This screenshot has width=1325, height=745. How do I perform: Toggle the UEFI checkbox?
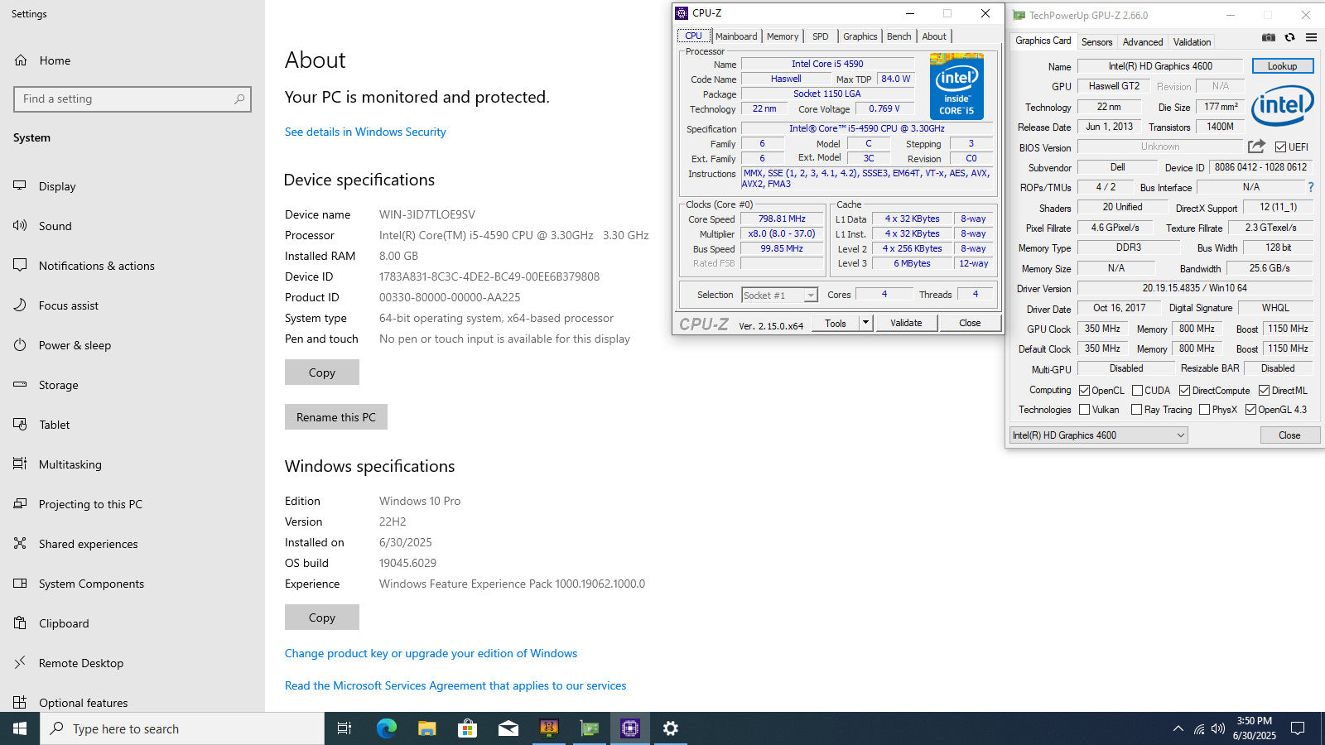point(1280,147)
